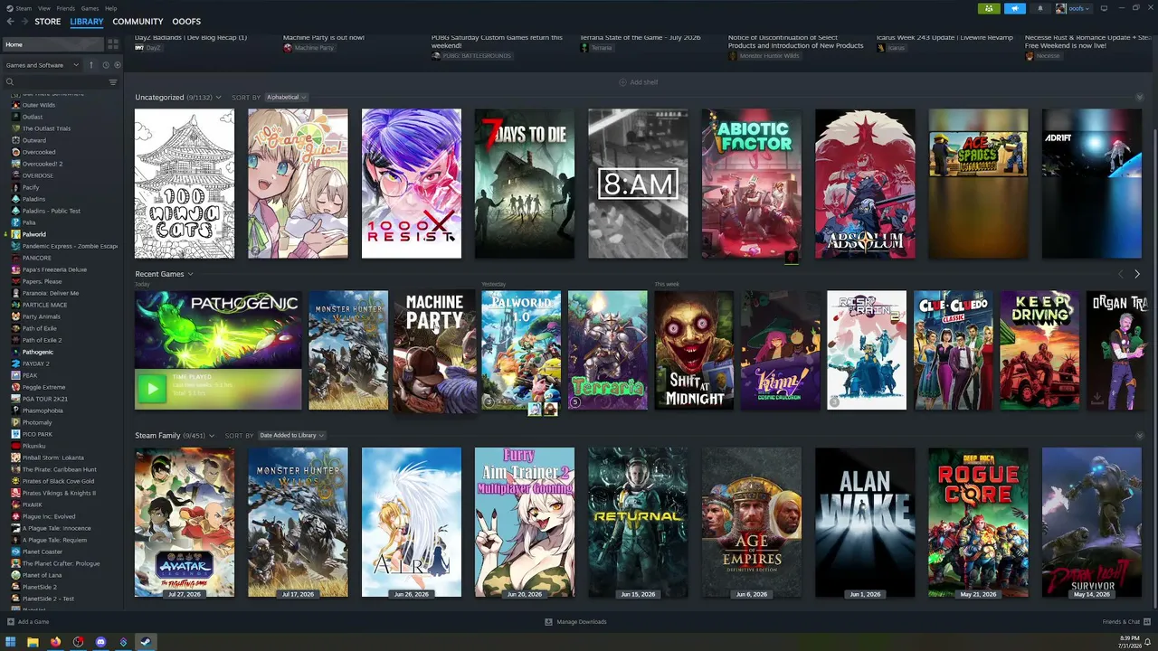Open the Necesse news source link
The image size is (1158, 651).
point(1045,56)
